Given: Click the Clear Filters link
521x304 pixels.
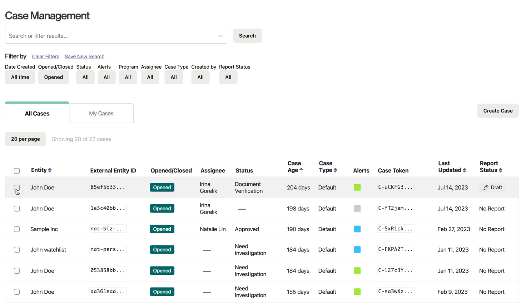Looking at the screenshot, I should pyautogui.click(x=45, y=56).
